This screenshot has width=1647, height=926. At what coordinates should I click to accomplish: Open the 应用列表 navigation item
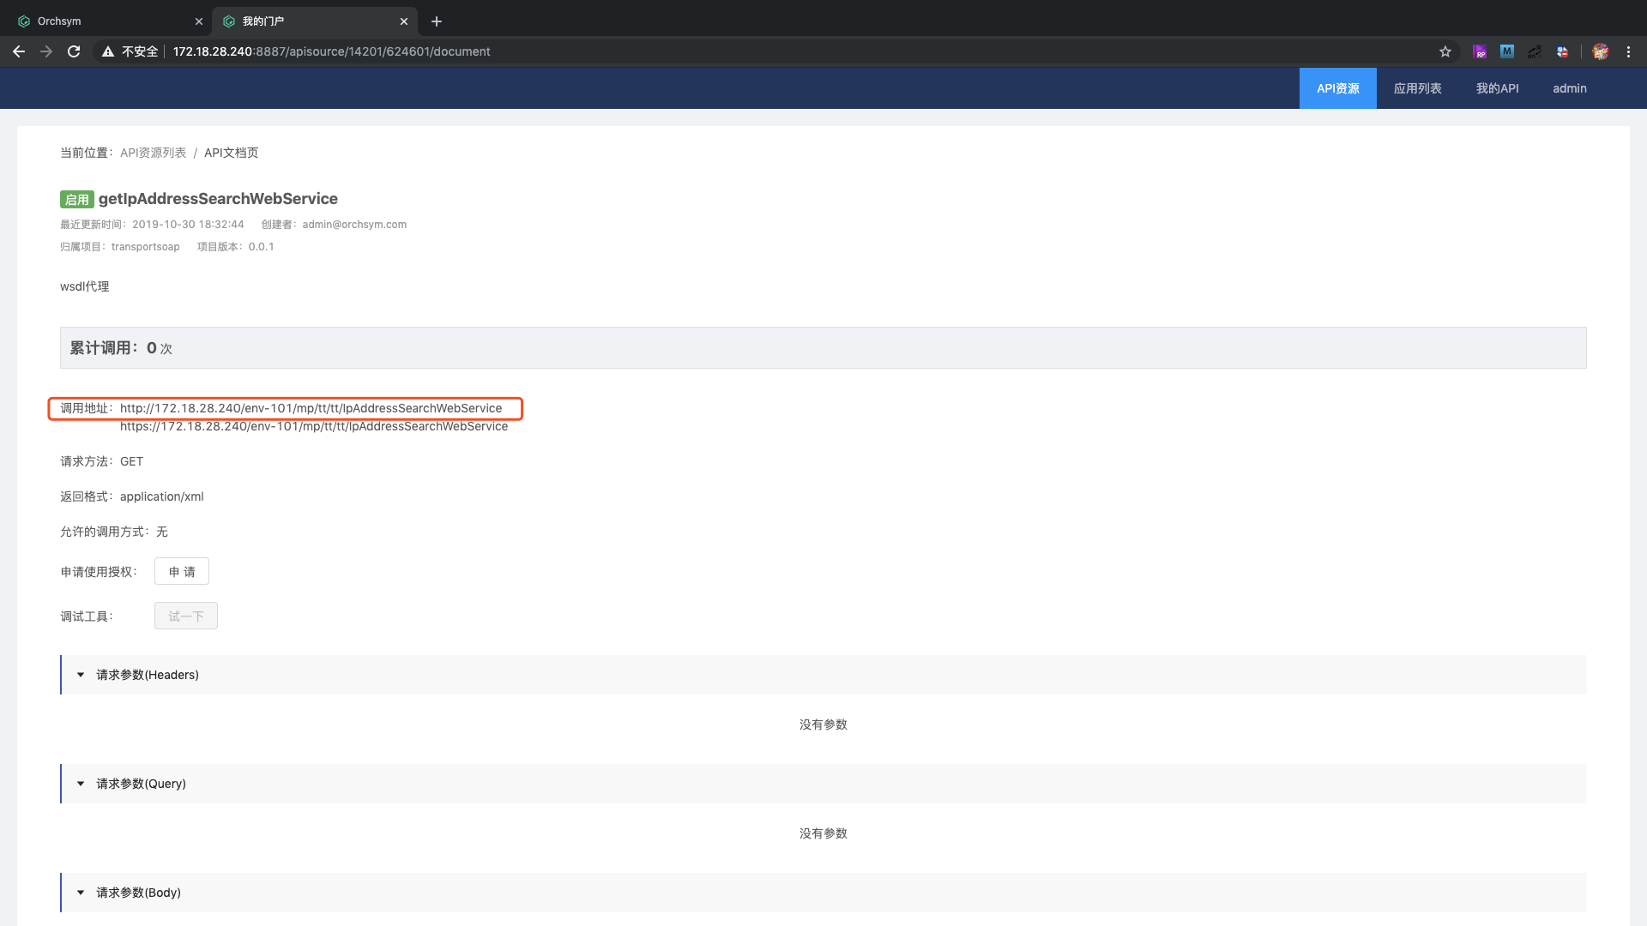point(1417,88)
